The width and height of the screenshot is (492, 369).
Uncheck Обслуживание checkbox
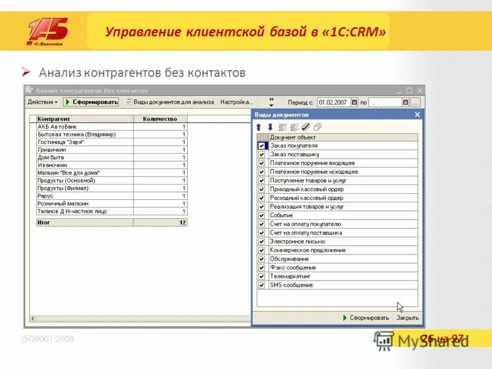point(261,259)
